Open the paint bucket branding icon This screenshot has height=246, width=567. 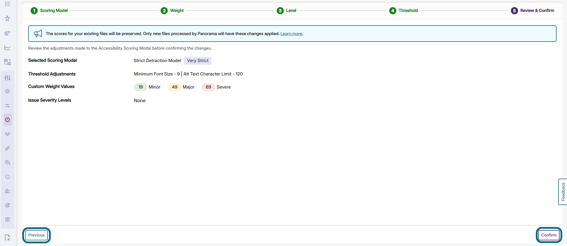[x=7, y=163]
